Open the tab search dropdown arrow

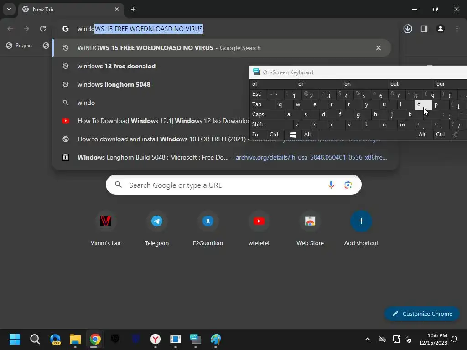[9, 9]
